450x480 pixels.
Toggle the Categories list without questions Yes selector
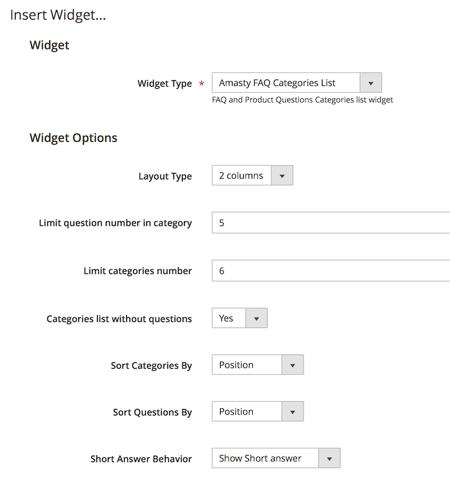pyautogui.click(x=240, y=318)
